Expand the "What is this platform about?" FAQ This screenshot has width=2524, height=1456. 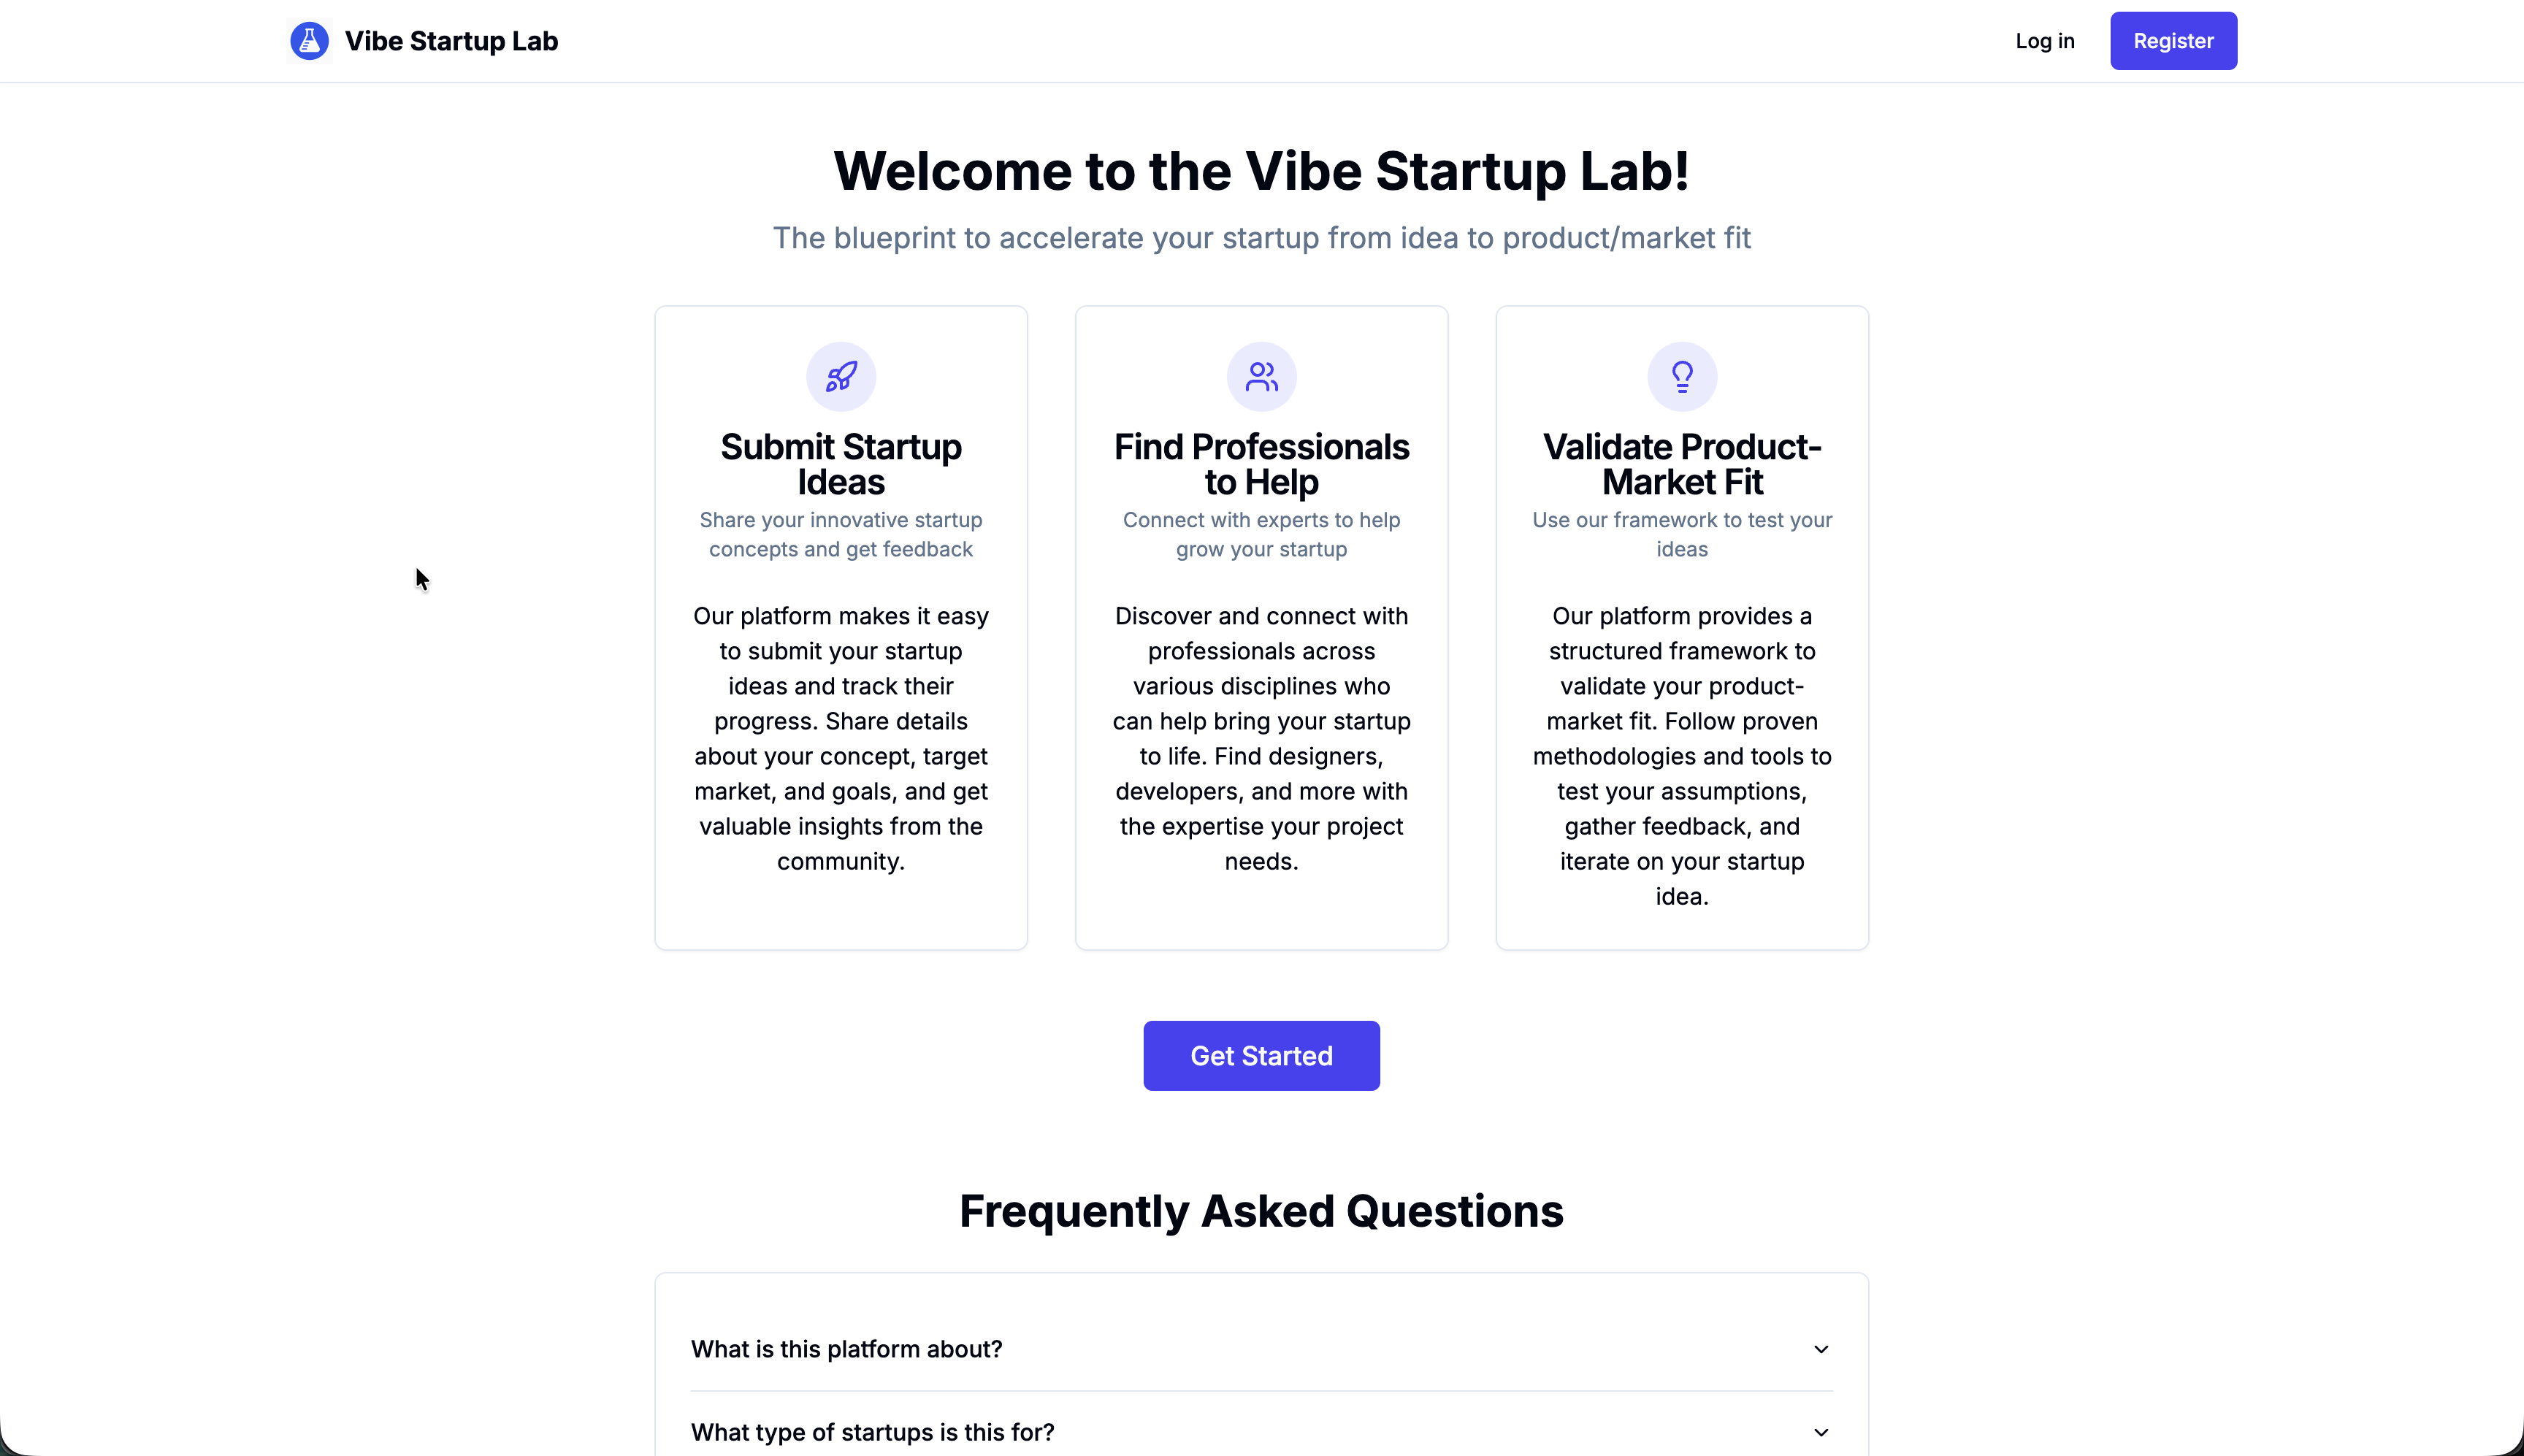(1260, 1349)
